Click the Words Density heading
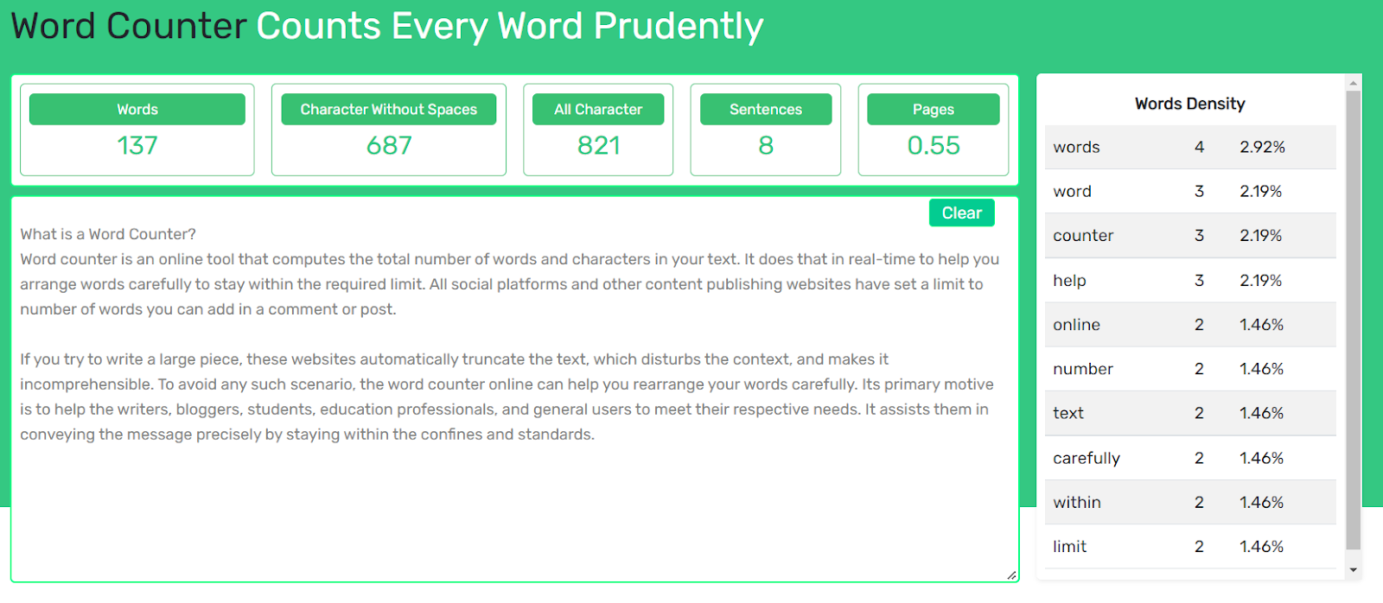The width and height of the screenshot is (1383, 603). click(x=1190, y=104)
